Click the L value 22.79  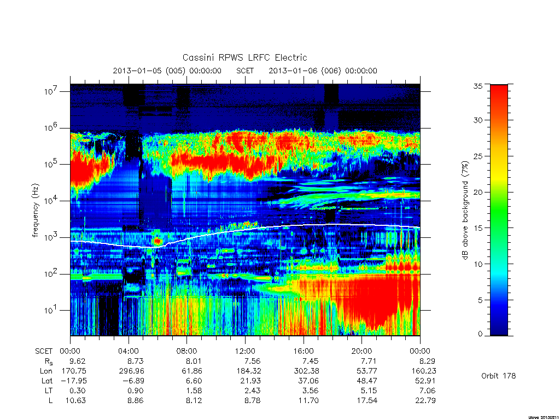(425, 400)
